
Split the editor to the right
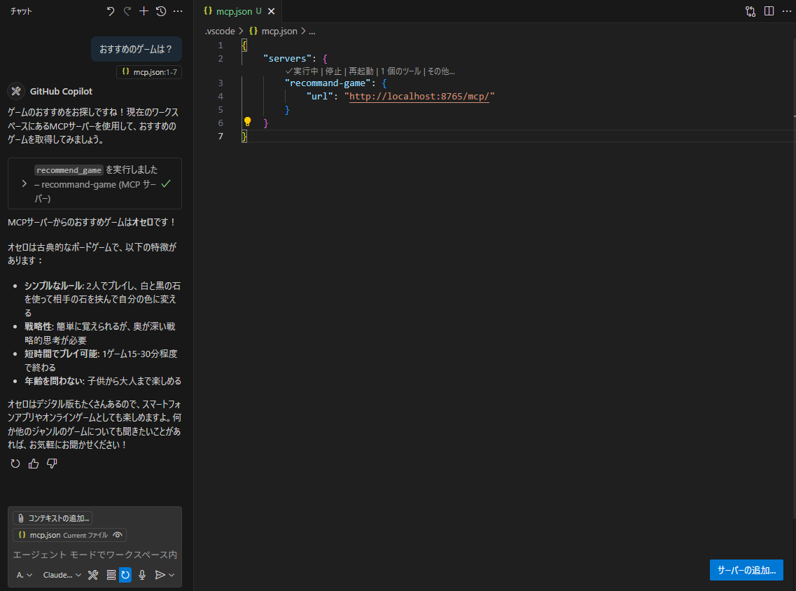769,11
